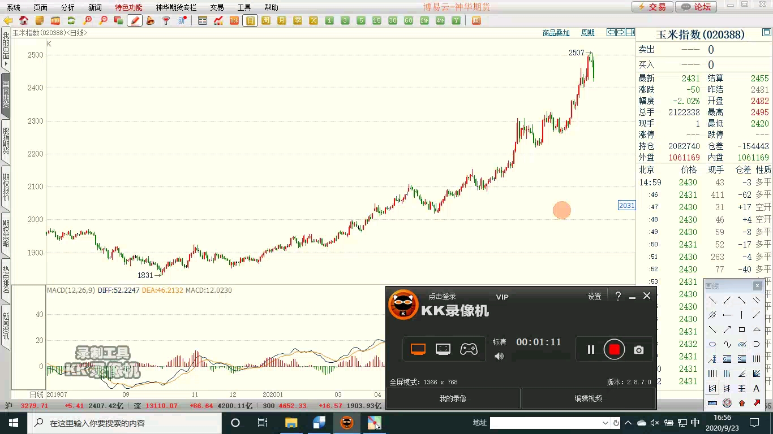Image resolution: width=773 pixels, height=434 pixels.
Task: Select the 期权报价 side tab
Action: (6, 187)
